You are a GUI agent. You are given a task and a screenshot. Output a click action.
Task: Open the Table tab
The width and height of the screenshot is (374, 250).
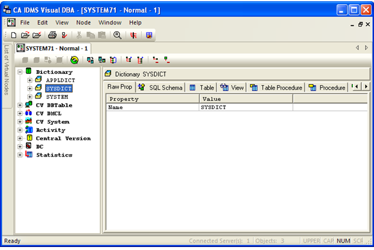202,88
